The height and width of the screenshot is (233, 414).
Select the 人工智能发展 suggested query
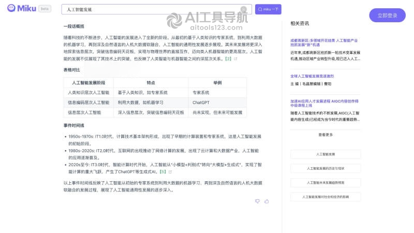point(326,154)
